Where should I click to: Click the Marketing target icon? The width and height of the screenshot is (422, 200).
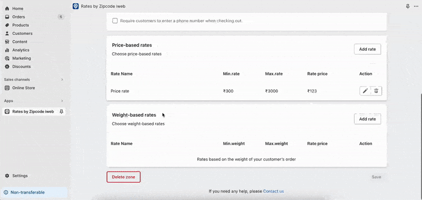pyautogui.click(x=7, y=59)
